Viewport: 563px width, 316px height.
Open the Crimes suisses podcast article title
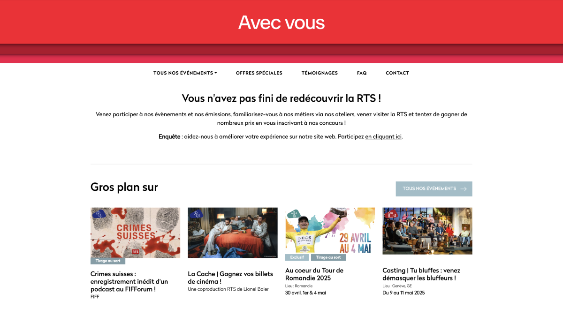pos(129,281)
